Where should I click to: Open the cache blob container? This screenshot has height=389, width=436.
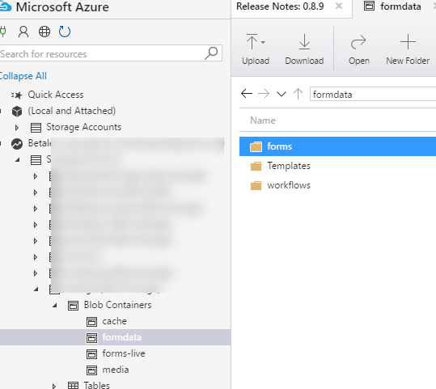pos(114,321)
